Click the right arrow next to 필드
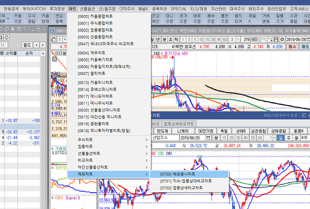The image size is (310, 209). tap(43, 45)
